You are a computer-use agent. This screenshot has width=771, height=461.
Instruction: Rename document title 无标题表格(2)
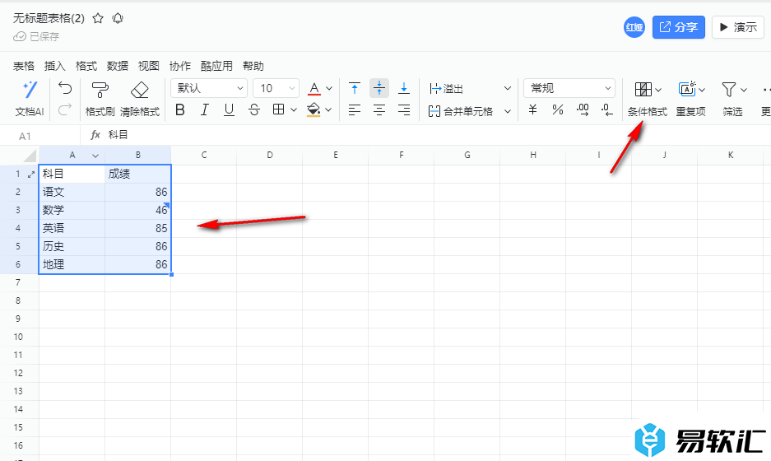pyautogui.click(x=49, y=19)
